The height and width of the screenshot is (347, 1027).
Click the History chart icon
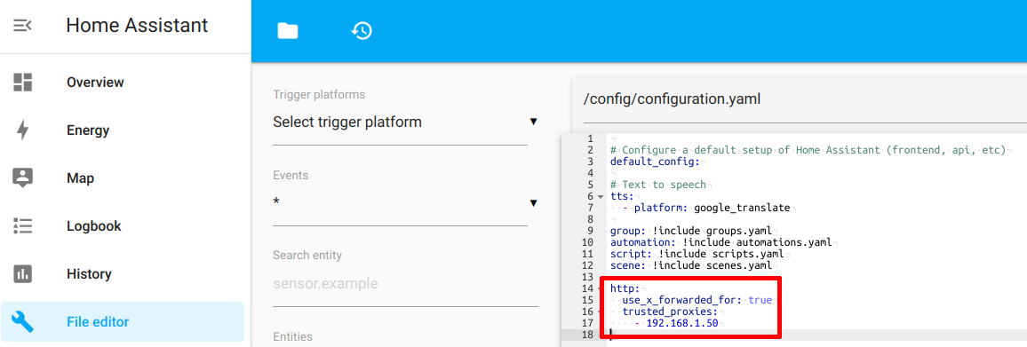pyautogui.click(x=23, y=273)
